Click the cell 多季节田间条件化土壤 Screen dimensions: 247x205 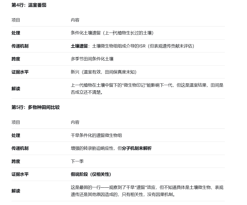92,59
